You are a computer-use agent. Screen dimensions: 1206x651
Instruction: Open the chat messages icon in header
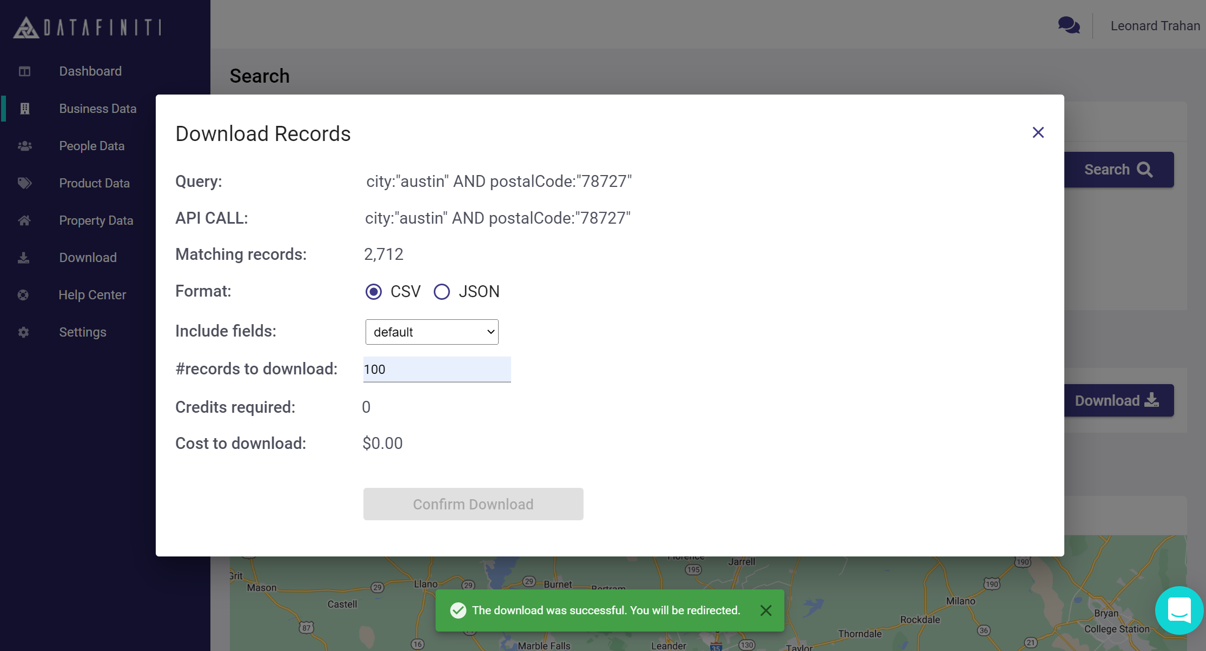[x=1069, y=25]
